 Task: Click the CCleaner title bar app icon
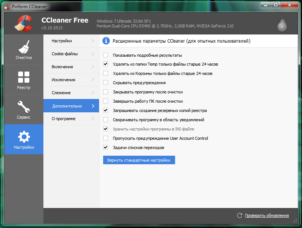(7, 6)
